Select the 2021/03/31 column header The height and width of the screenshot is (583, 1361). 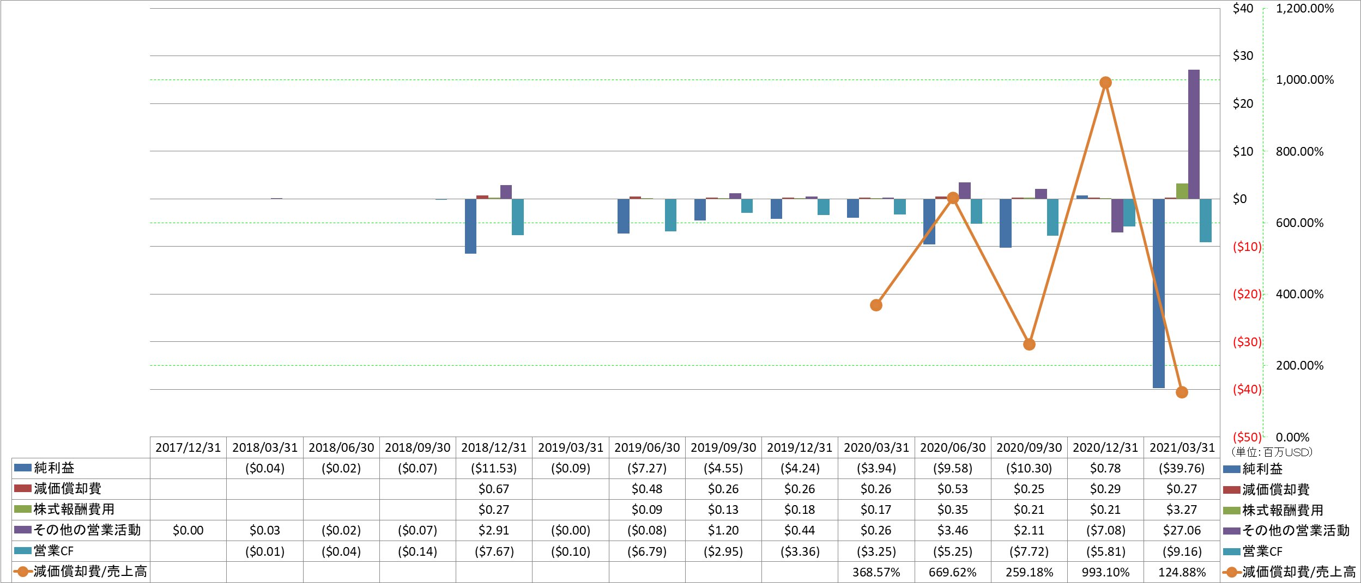pyautogui.click(x=1182, y=447)
